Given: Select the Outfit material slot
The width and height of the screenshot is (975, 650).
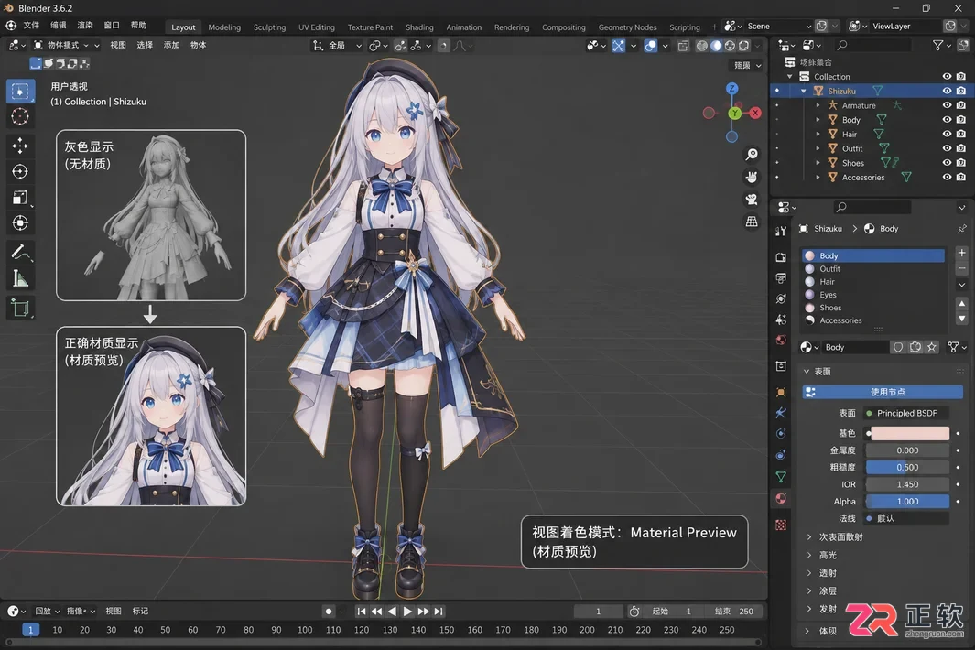Looking at the screenshot, I should (x=873, y=269).
